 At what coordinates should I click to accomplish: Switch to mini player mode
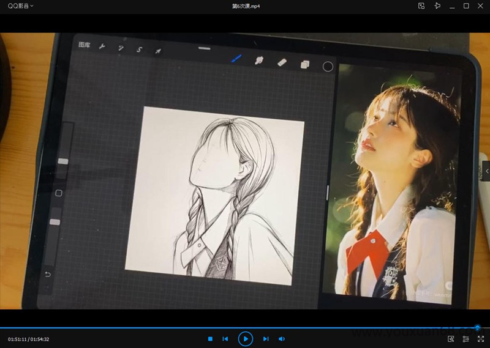421,6
